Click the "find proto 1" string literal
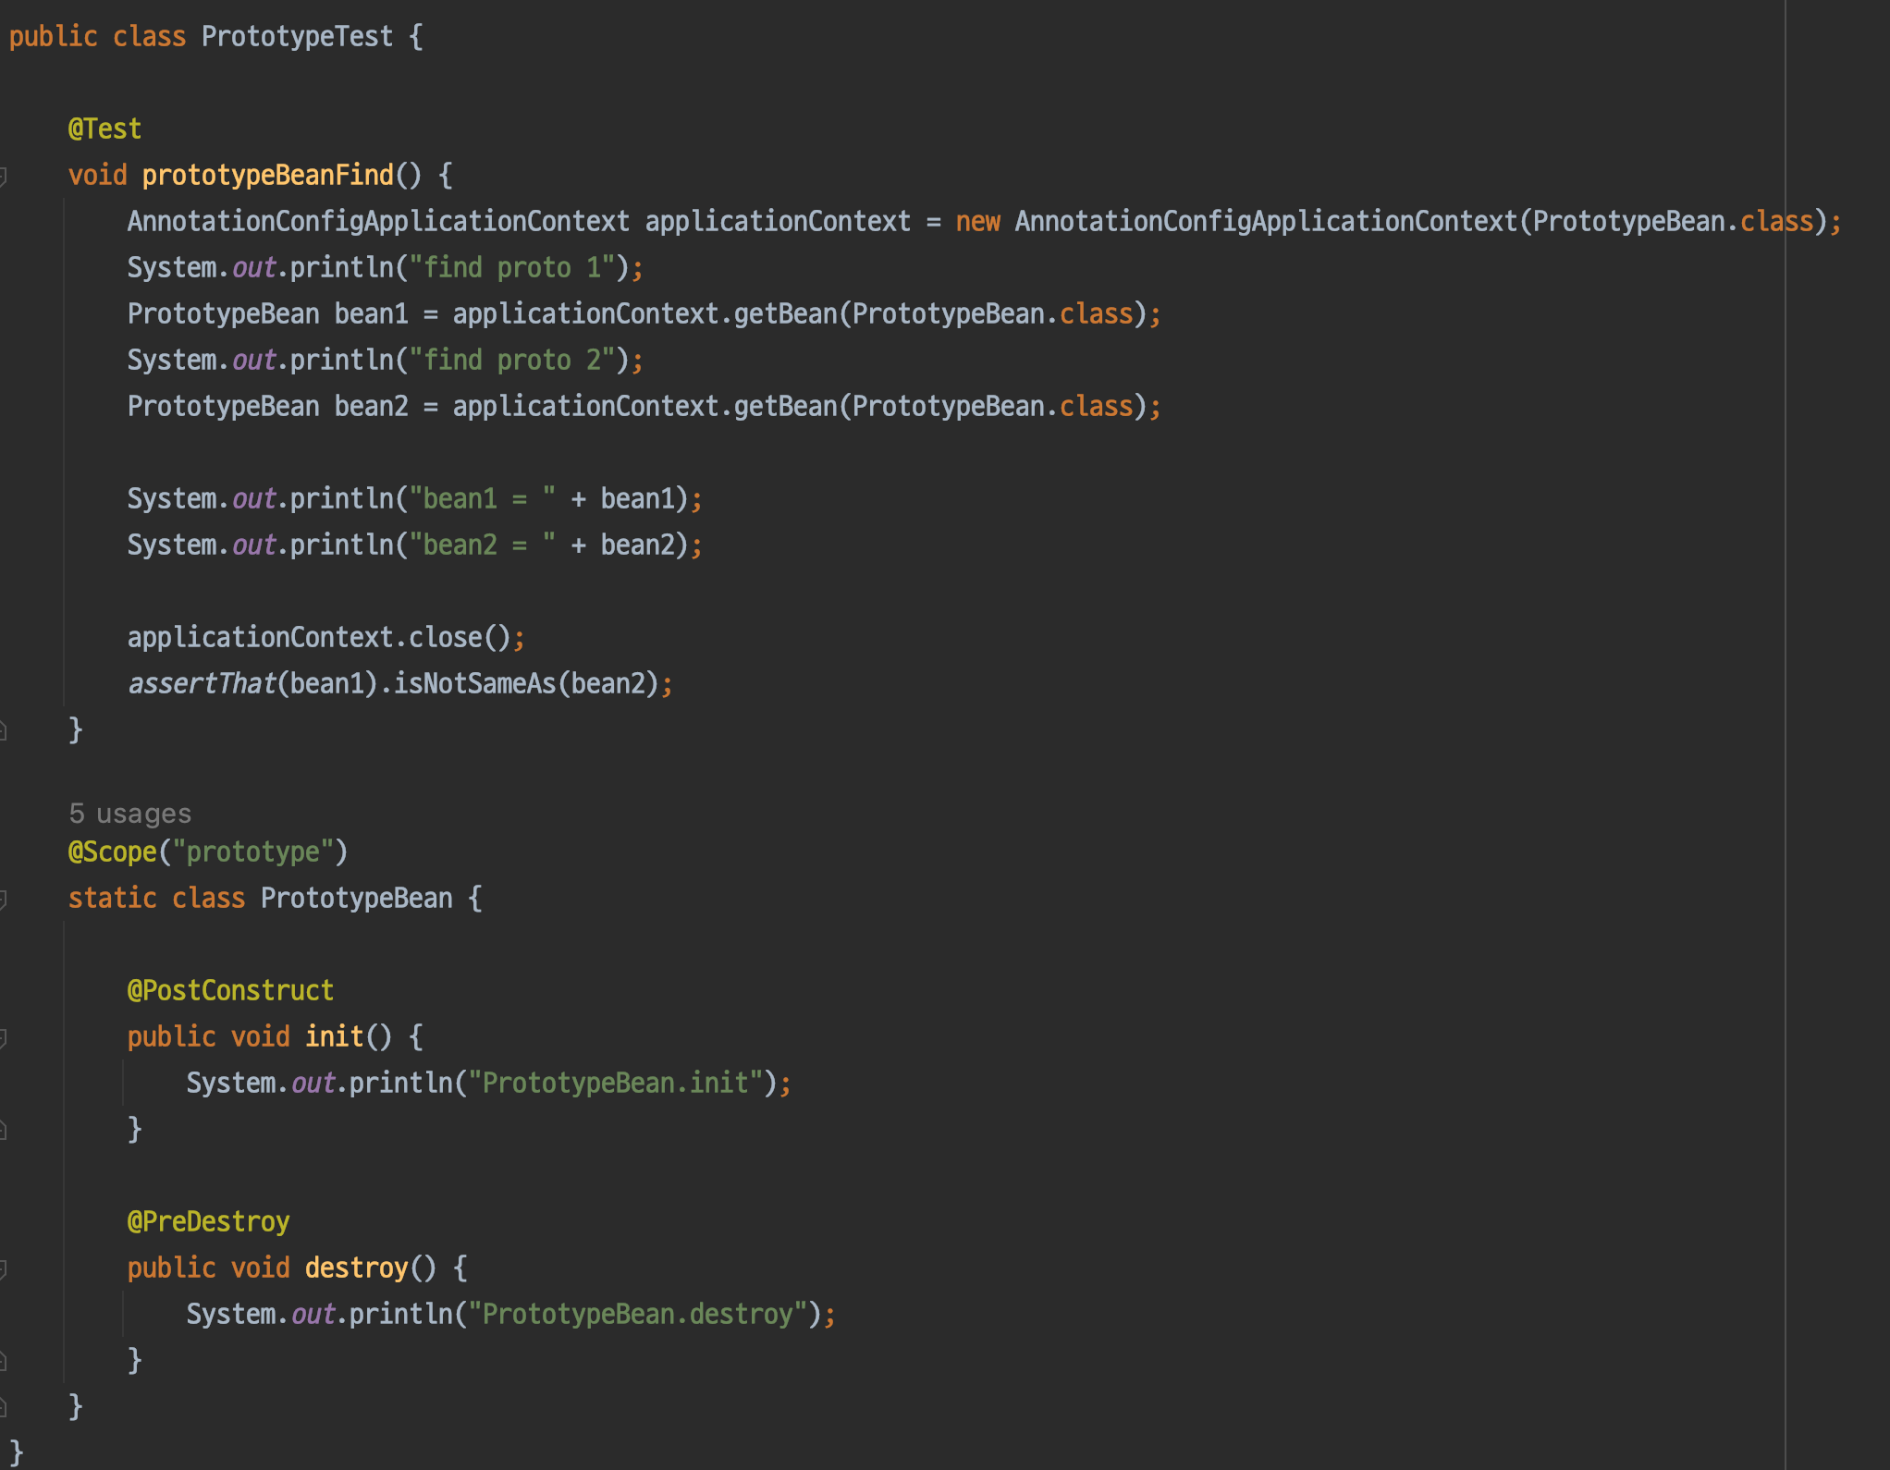Viewport: 1890px width, 1470px height. (511, 268)
